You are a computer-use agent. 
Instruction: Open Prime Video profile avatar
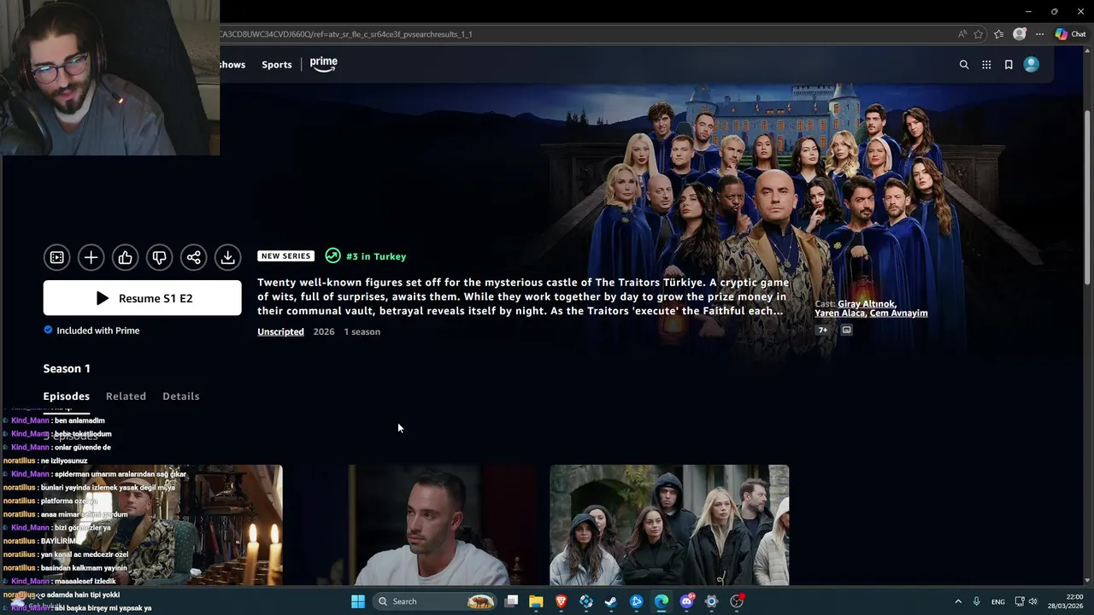tap(1032, 64)
